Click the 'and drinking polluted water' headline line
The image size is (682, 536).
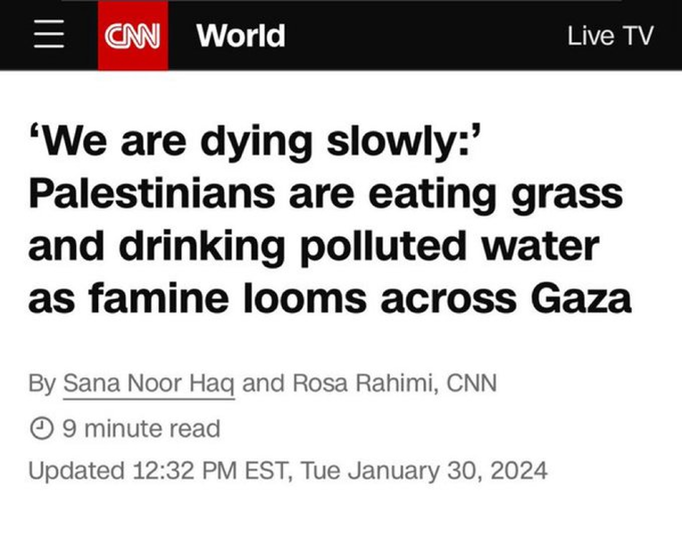tap(314, 247)
